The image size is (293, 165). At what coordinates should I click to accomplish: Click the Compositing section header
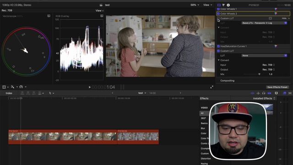227,81
